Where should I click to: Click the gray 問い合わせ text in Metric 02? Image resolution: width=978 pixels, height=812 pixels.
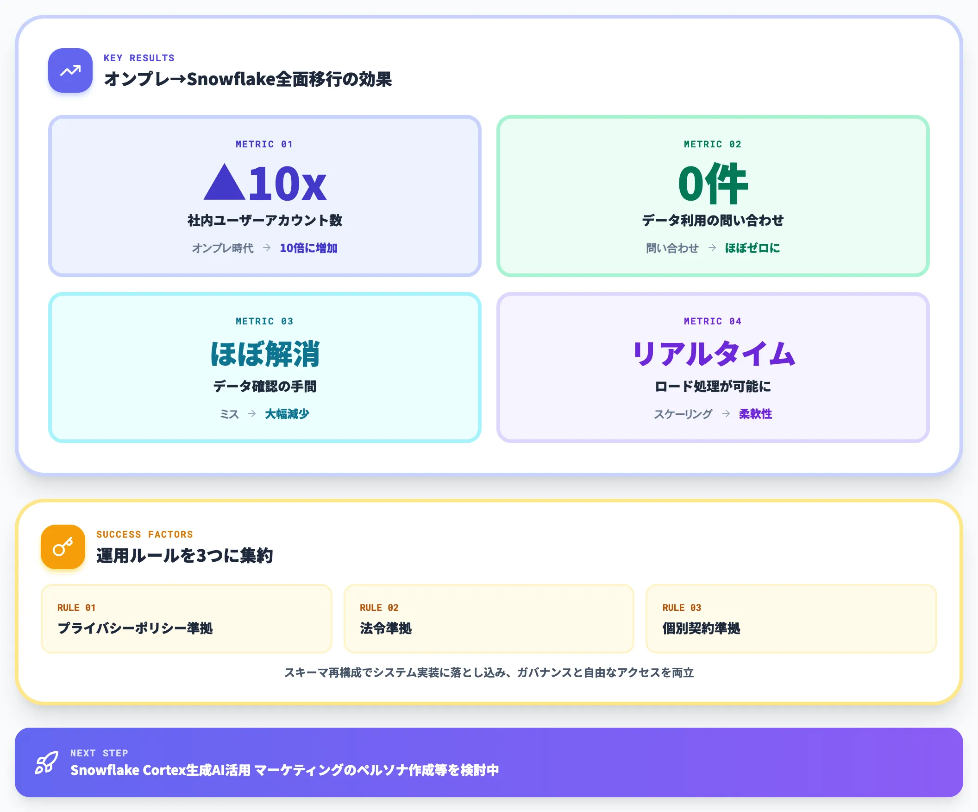pyautogui.click(x=672, y=248)
